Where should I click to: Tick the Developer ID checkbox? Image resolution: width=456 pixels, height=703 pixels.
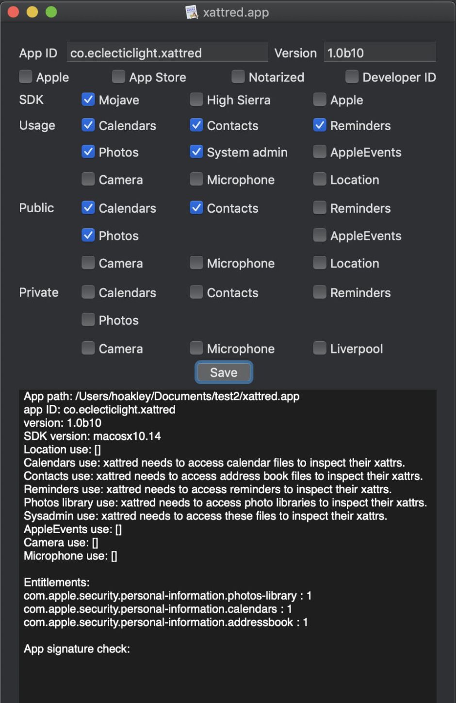click(x=352, y=77)
